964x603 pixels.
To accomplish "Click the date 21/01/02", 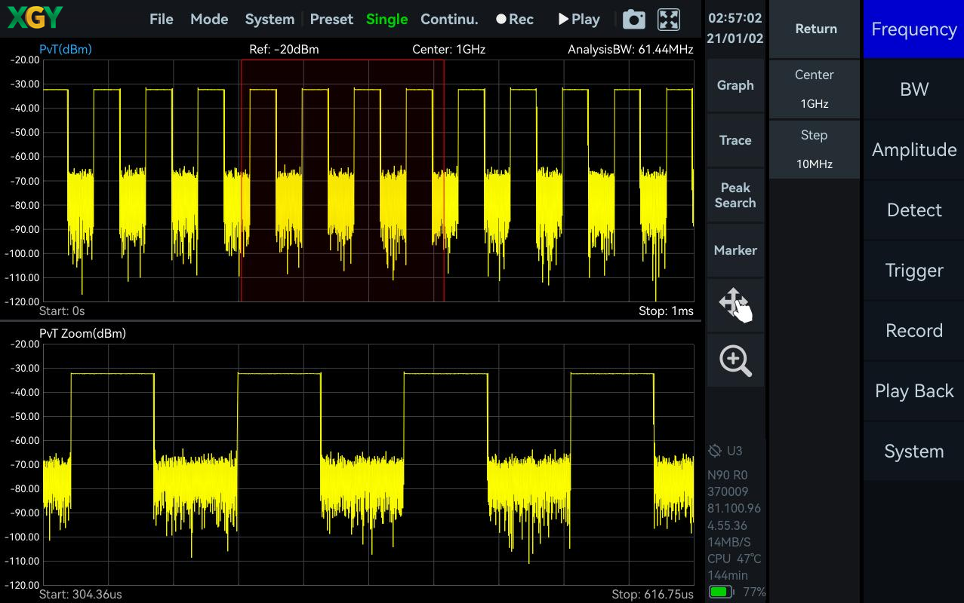I will [x=735, y=38].
